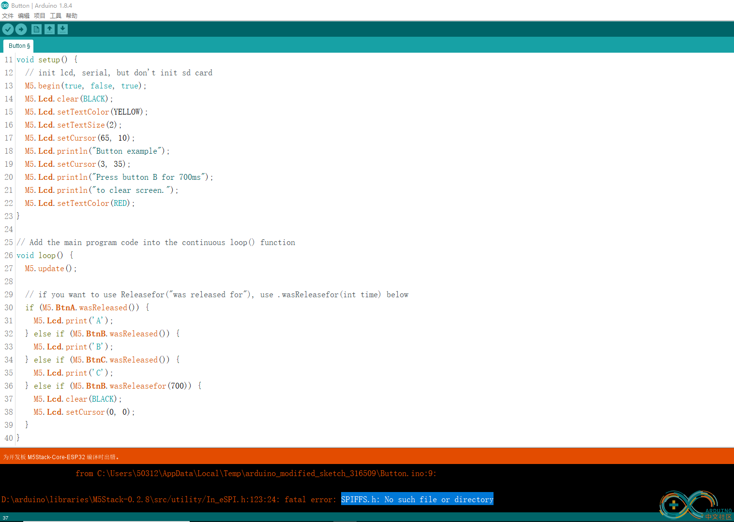Viewport: 734px width, 522px height.
Task: Open the 工具 (Tools) menu
Action: (x=56, y=16)
